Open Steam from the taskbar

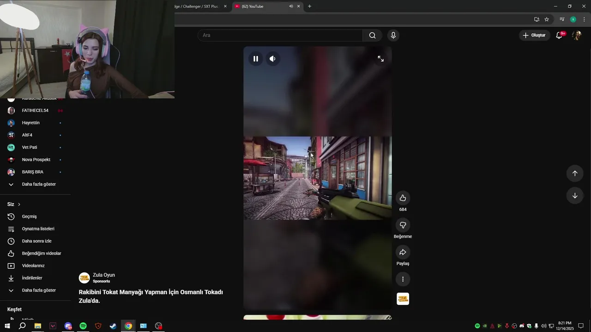pyautogui.click(x=113, y=326)
